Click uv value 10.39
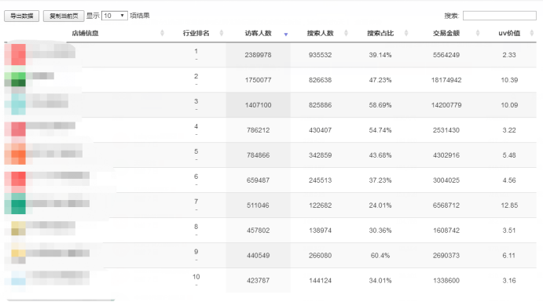 point(509,80)
